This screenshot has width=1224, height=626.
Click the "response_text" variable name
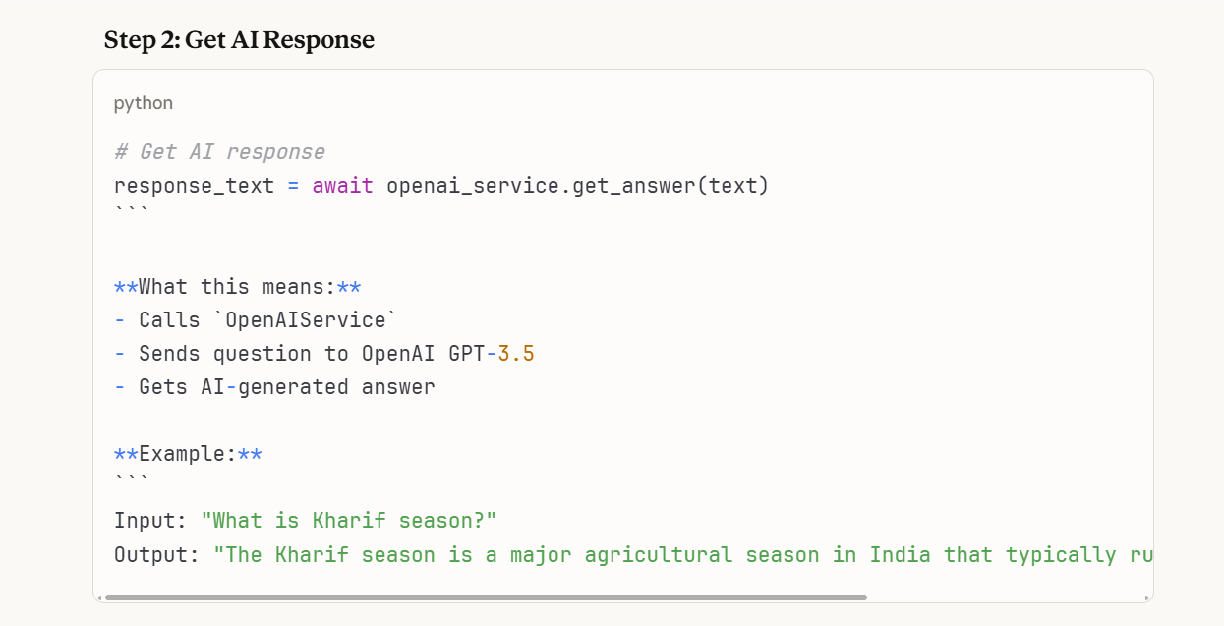coord(194,186)
